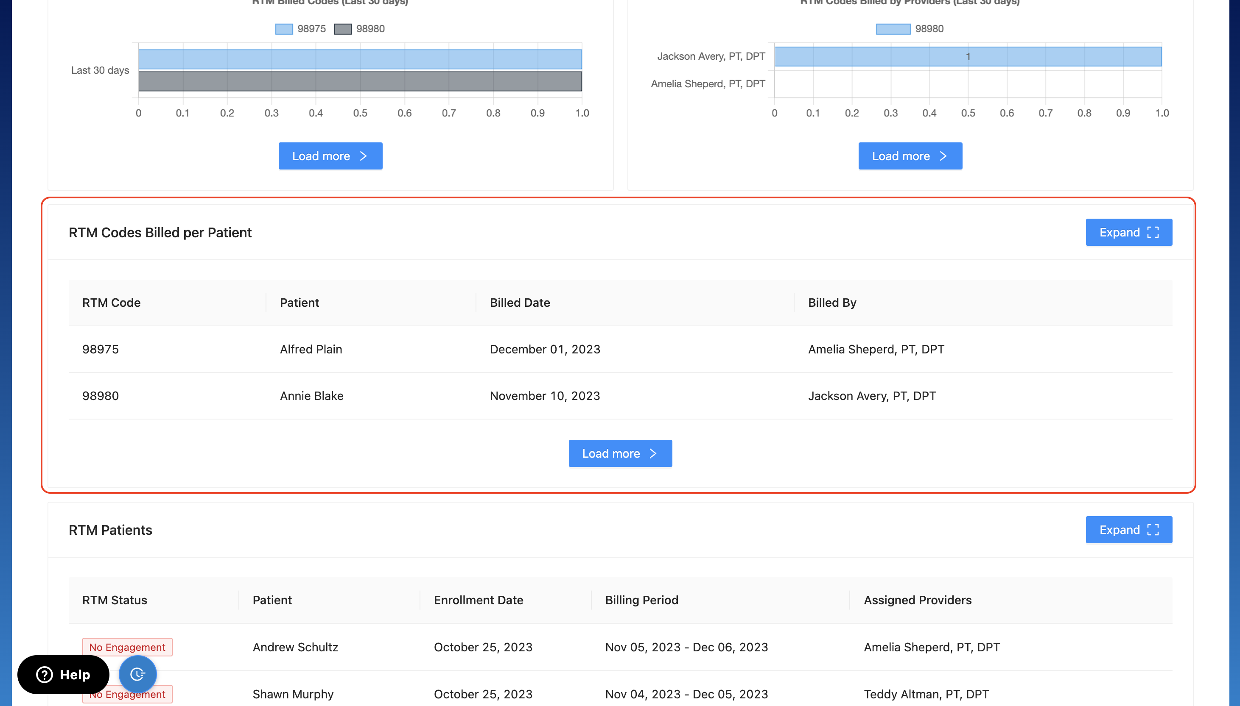Select the Annie Blake billed row
The height and width of the screenshot is (706, 1240).
click(x=311, y=396)
